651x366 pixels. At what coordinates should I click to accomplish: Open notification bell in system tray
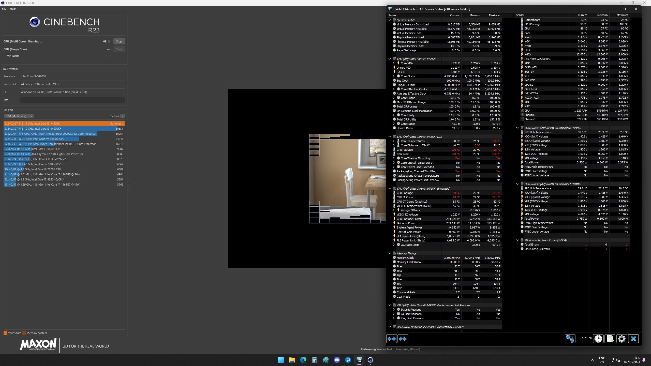644,360
